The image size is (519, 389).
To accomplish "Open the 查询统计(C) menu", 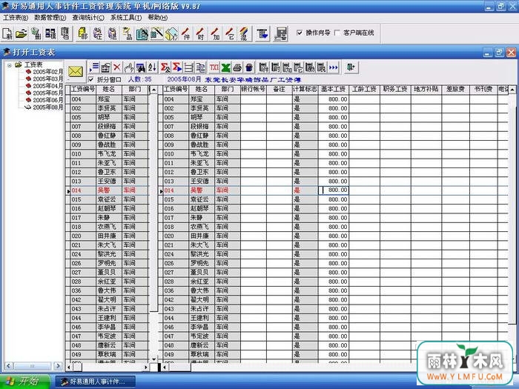I will (x=88, y=18).
